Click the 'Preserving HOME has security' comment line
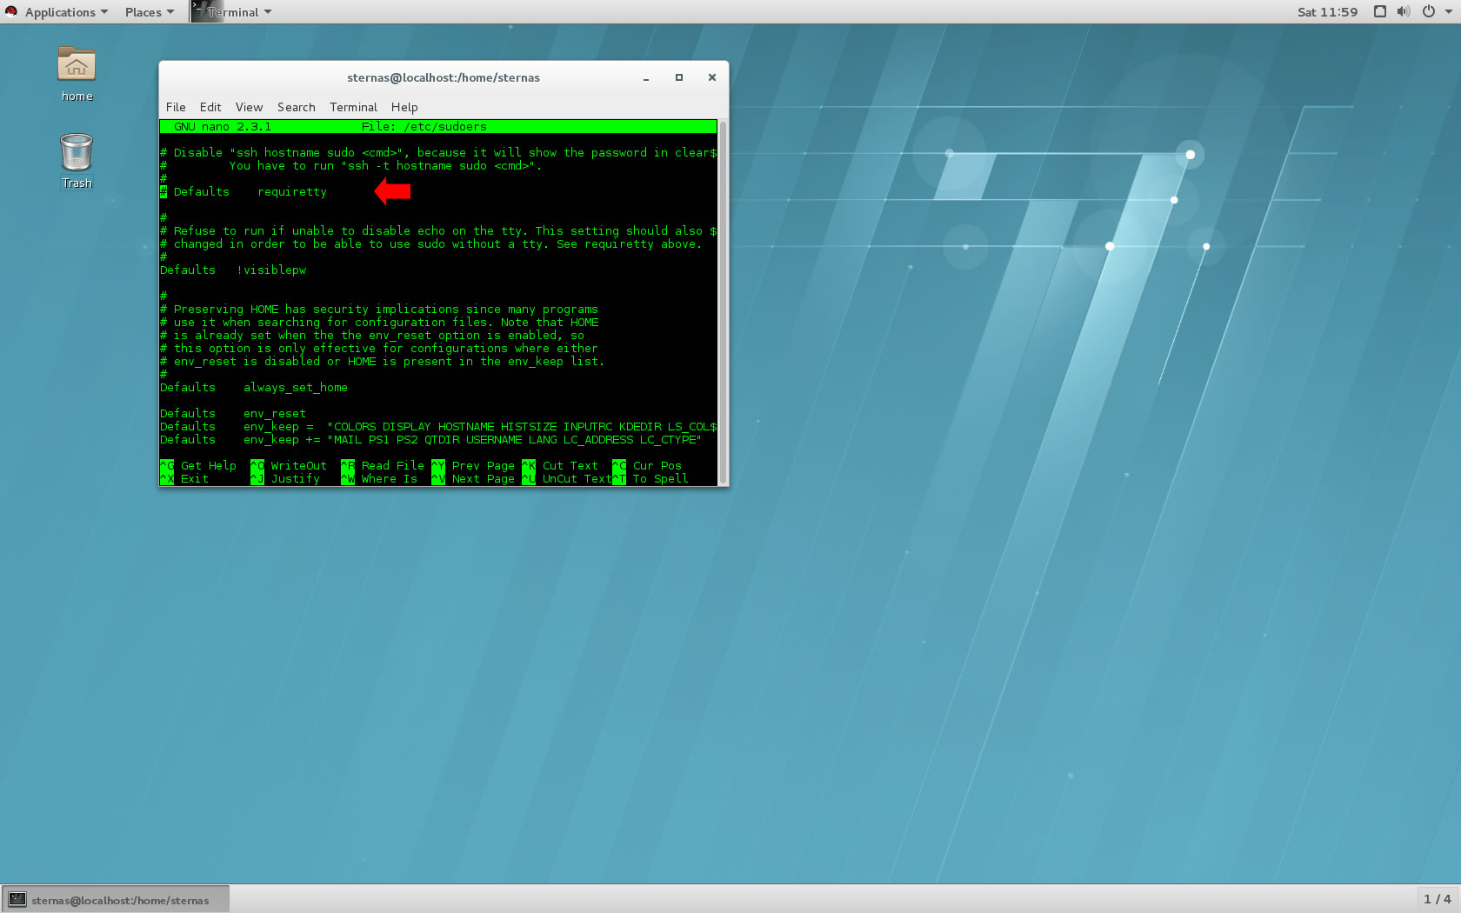This screenshot has height=913, width=1461. pyautogui.click(x=379, y=309)
